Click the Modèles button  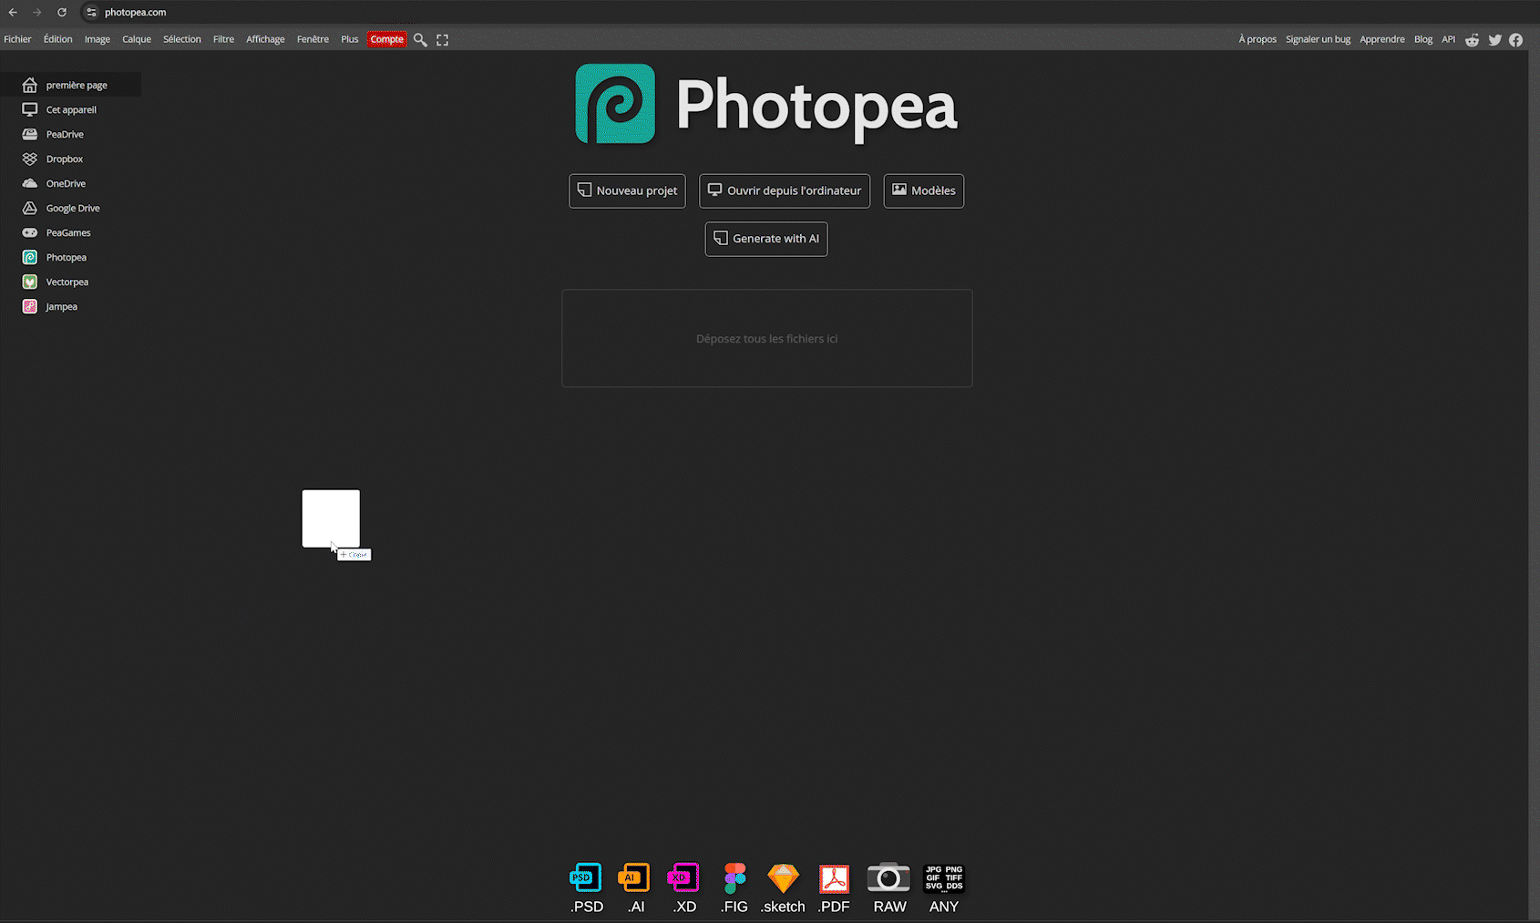(x=923, y=190)
